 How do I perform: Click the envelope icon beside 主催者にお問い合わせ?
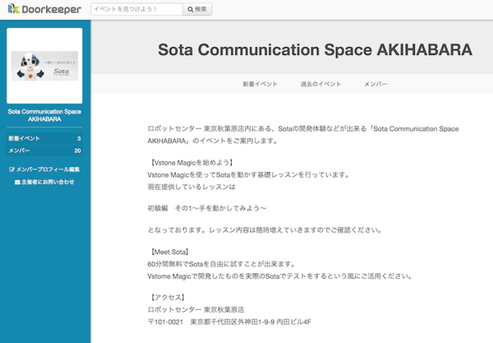click(x=17, y=182)
